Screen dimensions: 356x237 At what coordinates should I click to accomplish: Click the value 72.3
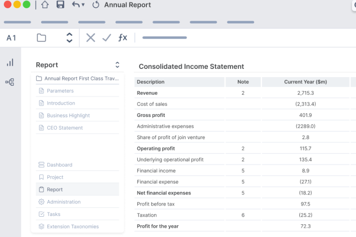coord(305,226)
